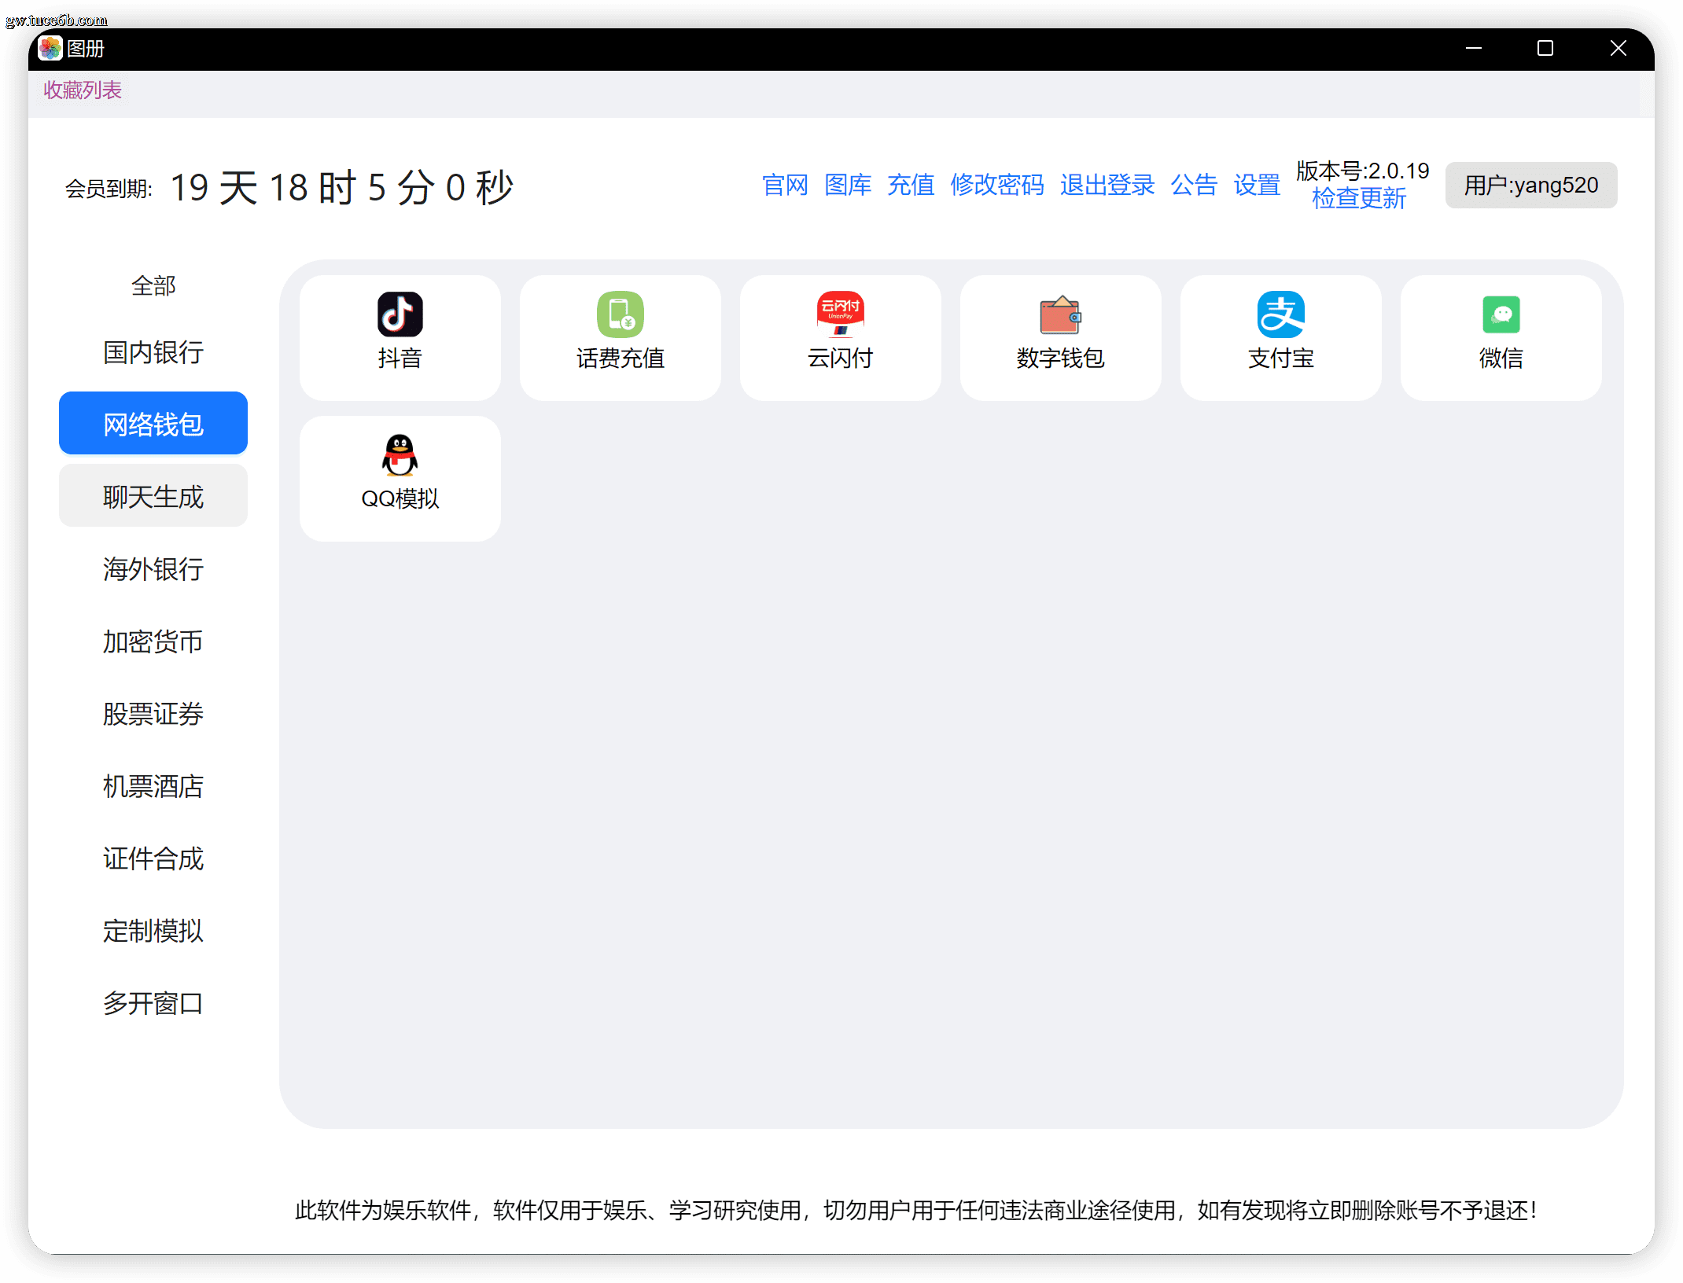Viewport: 1683px width, 1283px height.
Task: Click the 用户:yang520 user button
Action: [1530, 185]
